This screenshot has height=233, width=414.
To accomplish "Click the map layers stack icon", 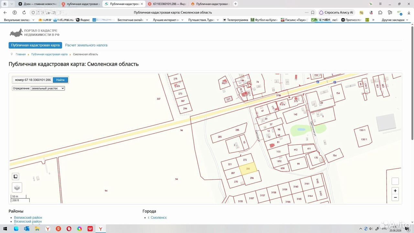I will [x=17, y=187].
